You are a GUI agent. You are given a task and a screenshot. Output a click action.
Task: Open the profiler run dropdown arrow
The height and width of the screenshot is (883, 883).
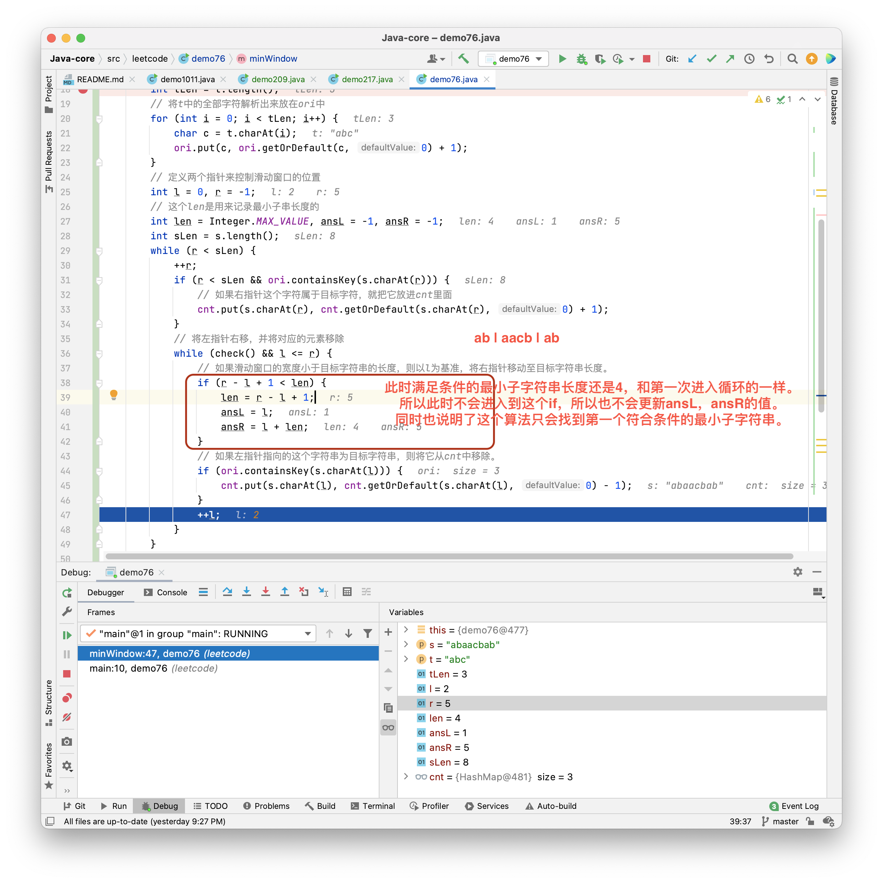(632, 59)
